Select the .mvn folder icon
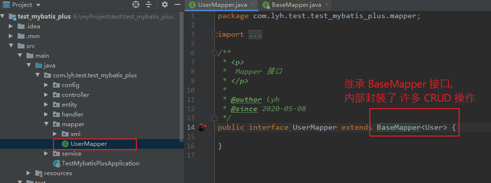Viewport: 491px width, 183px height. click(21, 36)
